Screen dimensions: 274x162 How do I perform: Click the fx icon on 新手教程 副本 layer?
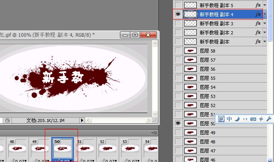coord(258,41)
